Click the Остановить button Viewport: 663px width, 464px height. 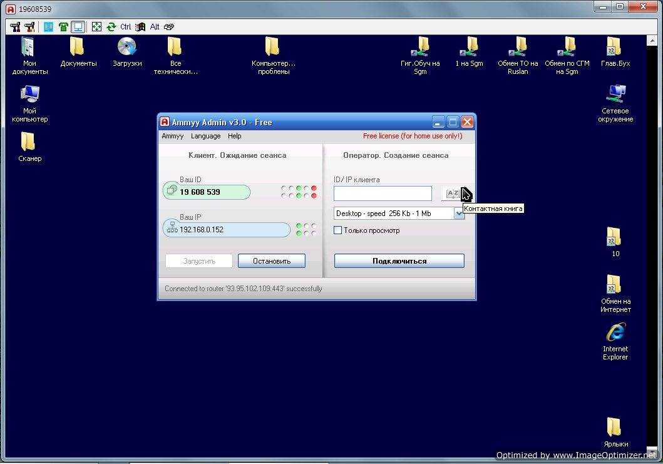[x=272, y=261]
